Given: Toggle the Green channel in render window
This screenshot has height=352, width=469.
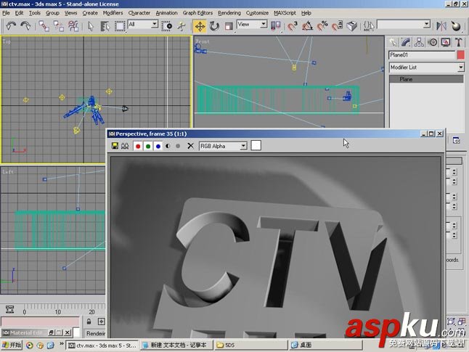Looking at the screenshot, I should (x=148, y=146).
